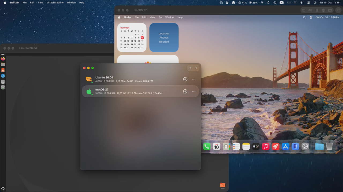This screenshot has width=343, height=192.
Task: Open SwiftVM settings sliders icon
Action: tap(190, 68)
